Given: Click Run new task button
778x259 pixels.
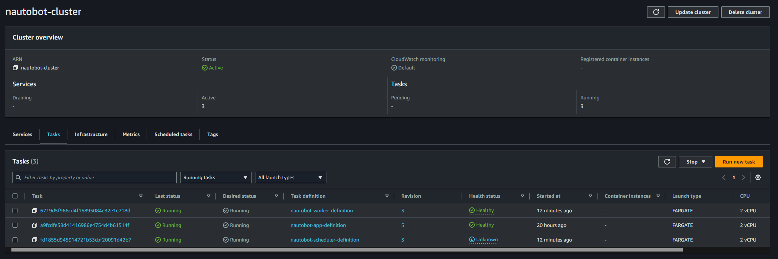Looking at the screenshot, I should 739,162.
